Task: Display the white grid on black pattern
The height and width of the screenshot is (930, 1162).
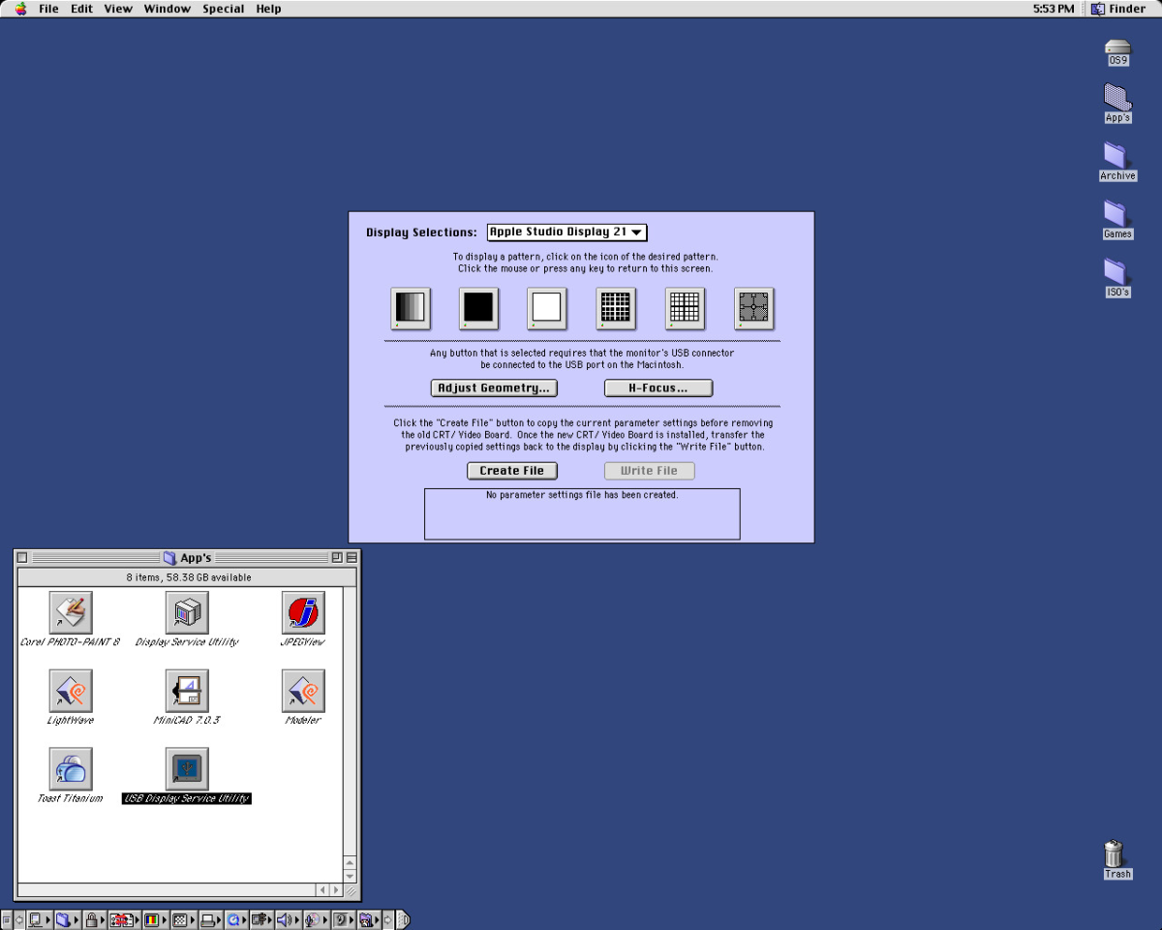Action: pos(616,308)
